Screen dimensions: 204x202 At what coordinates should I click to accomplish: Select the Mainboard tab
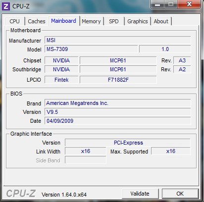64,21
